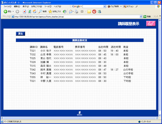Click the pink glasses icon in header

151,24
